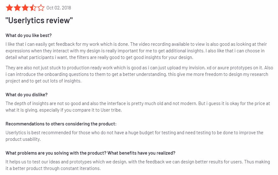Click the first rating star
The image size is (278, 175).
pyautogui.click(x=9, y=8)
